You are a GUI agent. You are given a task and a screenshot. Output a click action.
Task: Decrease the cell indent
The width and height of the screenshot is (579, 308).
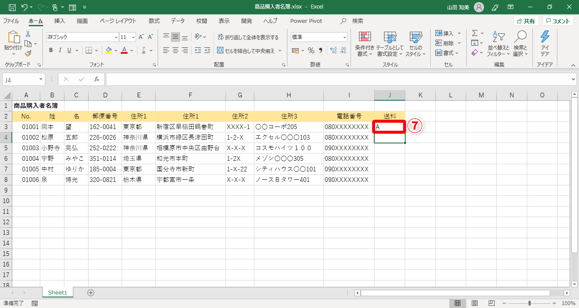click(198, 50)
